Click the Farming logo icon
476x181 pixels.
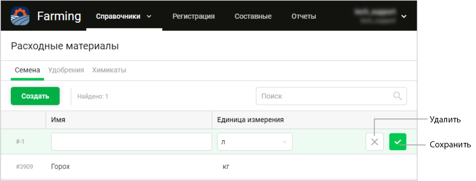pyautogui.click(x=20, y=16)
